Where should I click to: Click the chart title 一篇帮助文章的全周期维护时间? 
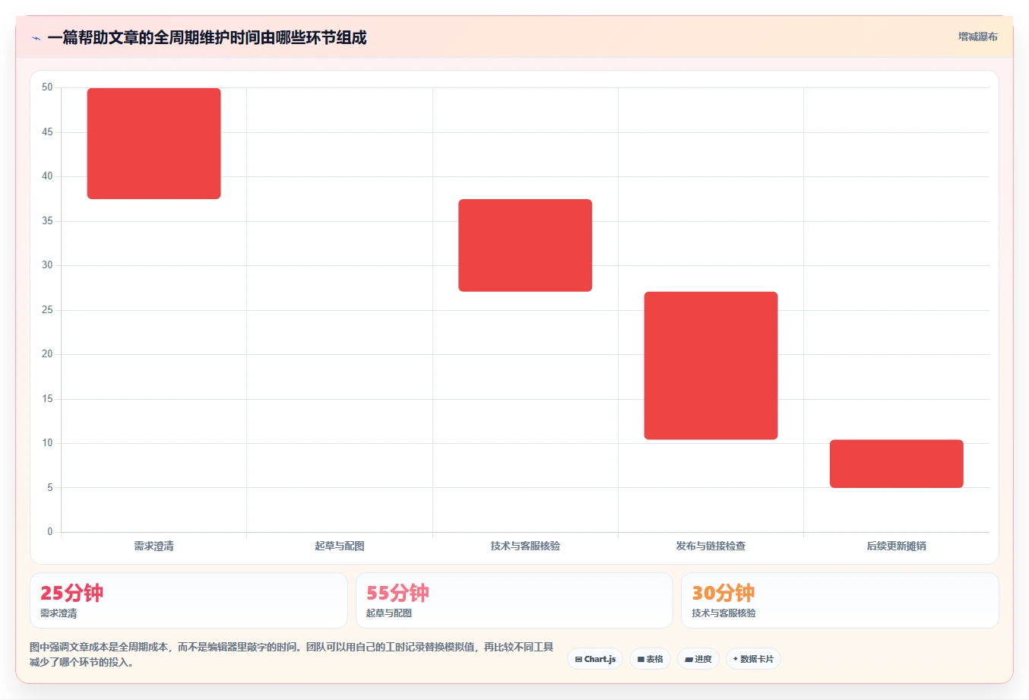[x=207, y=37]
